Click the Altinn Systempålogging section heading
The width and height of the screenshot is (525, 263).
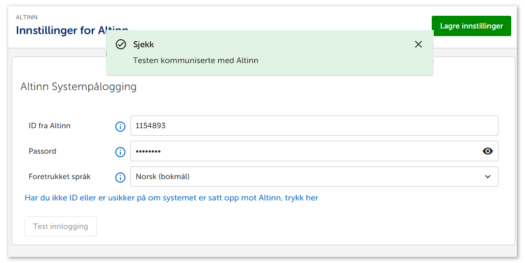[78, 86]
